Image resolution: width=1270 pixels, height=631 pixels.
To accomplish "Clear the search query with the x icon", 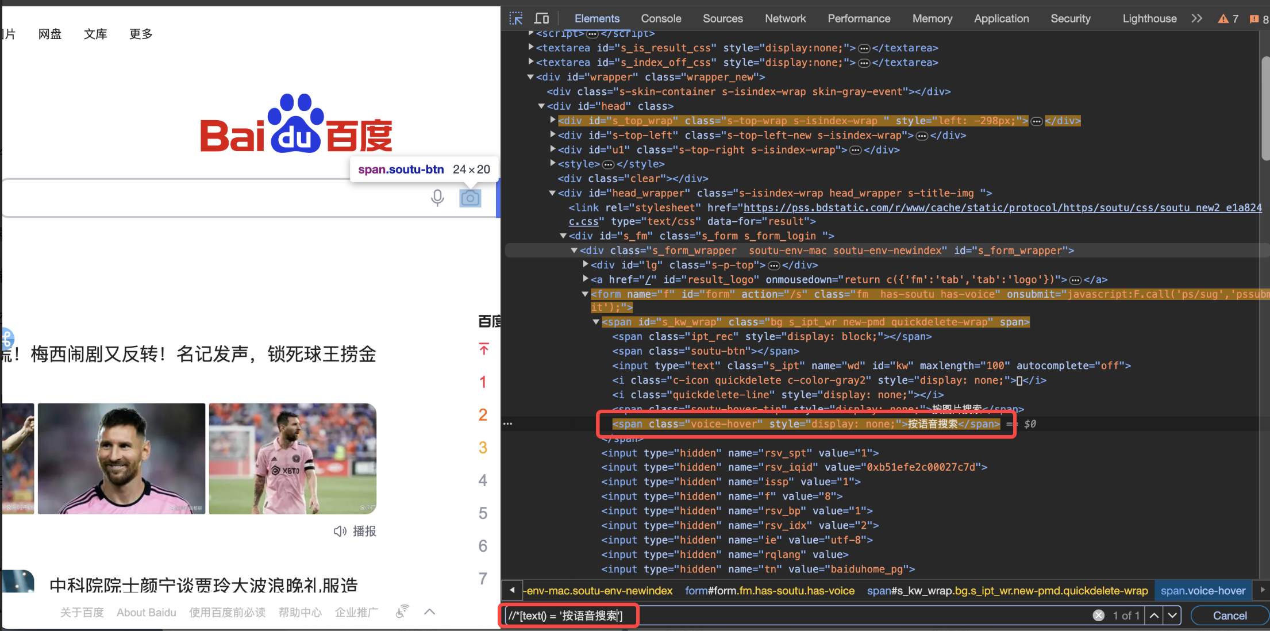I will coord(1098,615).
